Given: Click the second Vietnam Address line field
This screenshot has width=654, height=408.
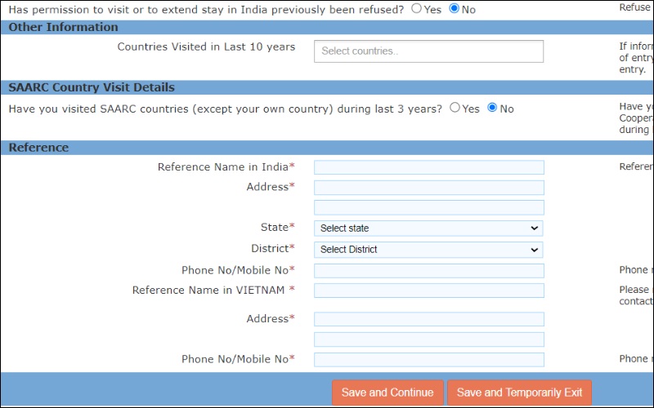Looking at the screenshot, I should coord(428,339).
